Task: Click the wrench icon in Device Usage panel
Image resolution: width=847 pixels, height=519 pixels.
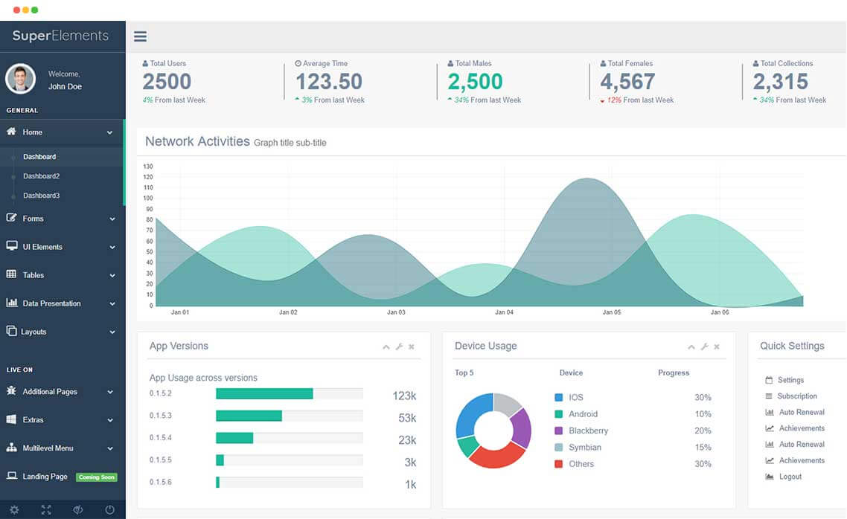Action: click(704, 347)
